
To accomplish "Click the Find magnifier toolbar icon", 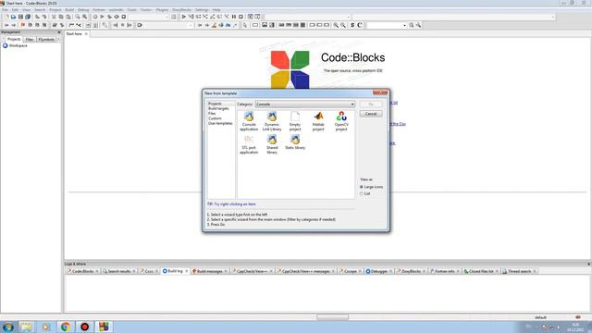I will pos(78,17).
